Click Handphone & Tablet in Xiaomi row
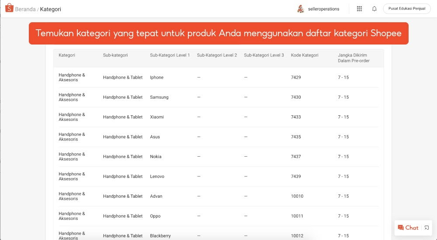 point(123,117)
